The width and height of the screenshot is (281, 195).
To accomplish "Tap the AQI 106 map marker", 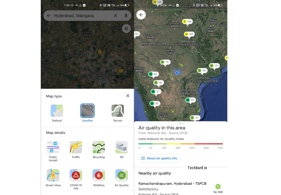I will [188, 22].
